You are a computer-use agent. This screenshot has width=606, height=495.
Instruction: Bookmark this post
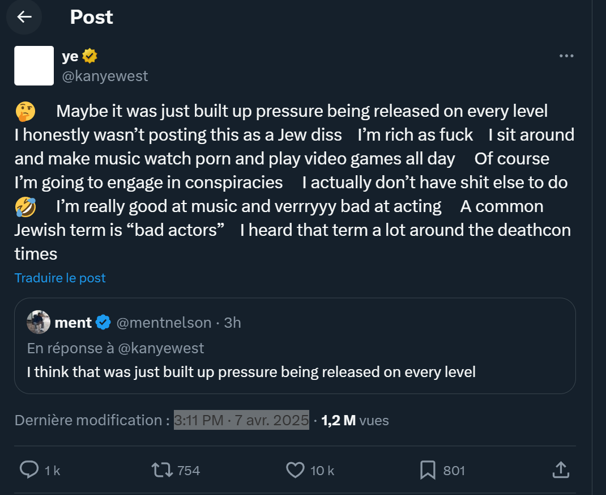pyautogui.click(x=428, y=469)
